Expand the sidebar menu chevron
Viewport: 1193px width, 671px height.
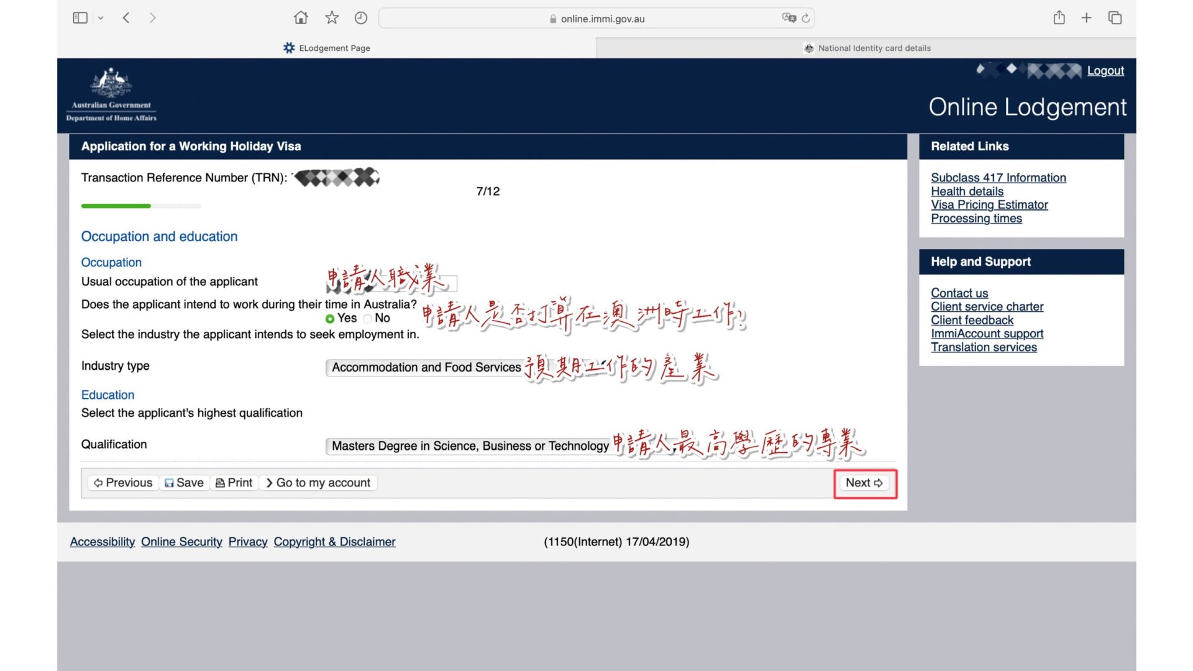pyautogui.click(x=101, y=19)
